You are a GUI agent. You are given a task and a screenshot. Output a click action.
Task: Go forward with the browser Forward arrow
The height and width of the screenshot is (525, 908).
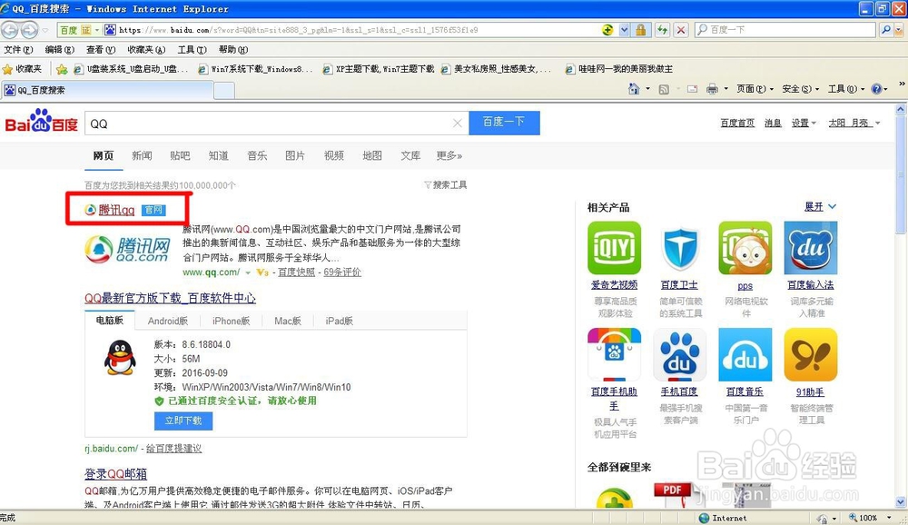30,30
